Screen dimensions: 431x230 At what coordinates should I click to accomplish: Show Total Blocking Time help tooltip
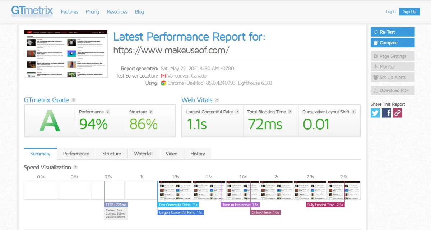[x=290, y=112]
